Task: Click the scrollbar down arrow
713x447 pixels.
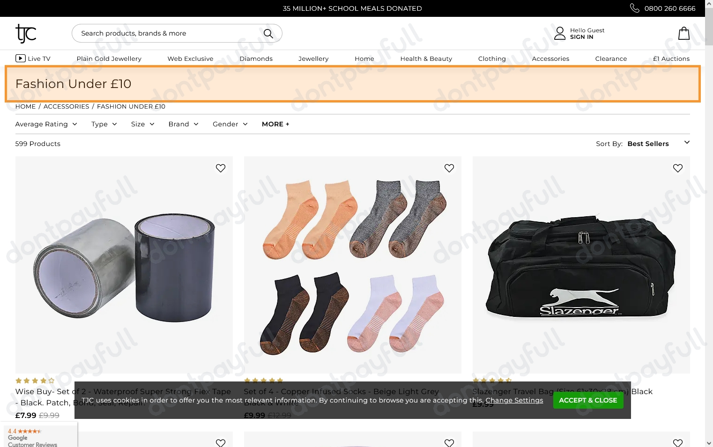Action: (x=709, y=443)
